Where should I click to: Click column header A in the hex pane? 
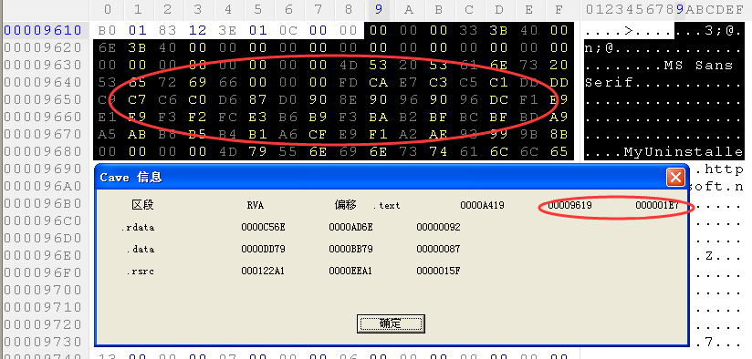(408, 9)
